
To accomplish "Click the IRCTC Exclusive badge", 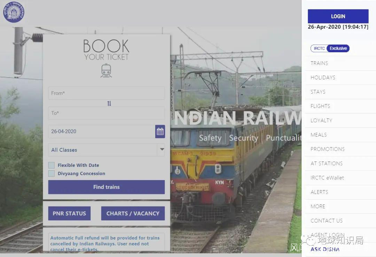I will click(330, 48).
